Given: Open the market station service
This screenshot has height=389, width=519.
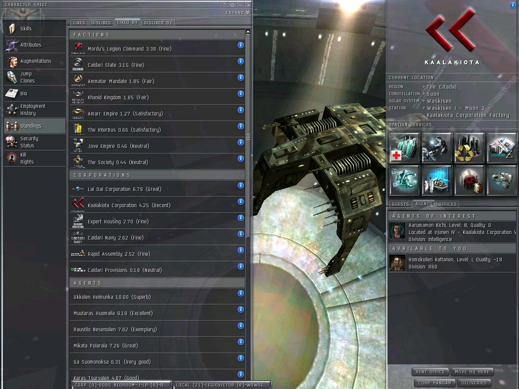Looking at the screenshot, I should pos(501,147).
